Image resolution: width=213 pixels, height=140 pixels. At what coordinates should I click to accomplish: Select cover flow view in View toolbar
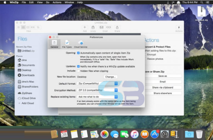pos(33,27)
